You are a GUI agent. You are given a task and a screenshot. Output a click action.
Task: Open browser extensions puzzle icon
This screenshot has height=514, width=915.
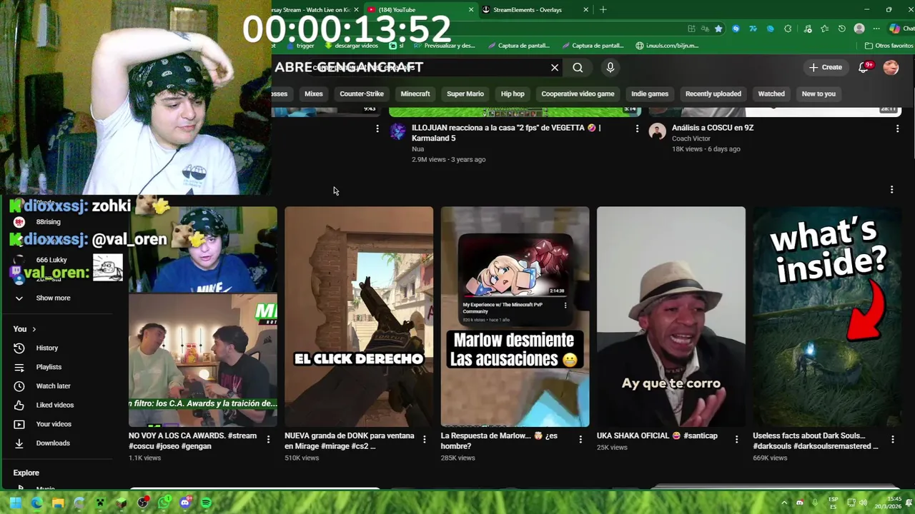click(x=788, y=29)
